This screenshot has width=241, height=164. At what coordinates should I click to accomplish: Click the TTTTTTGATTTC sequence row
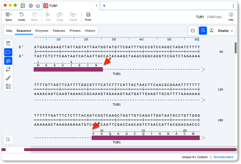tap(117, 115)
